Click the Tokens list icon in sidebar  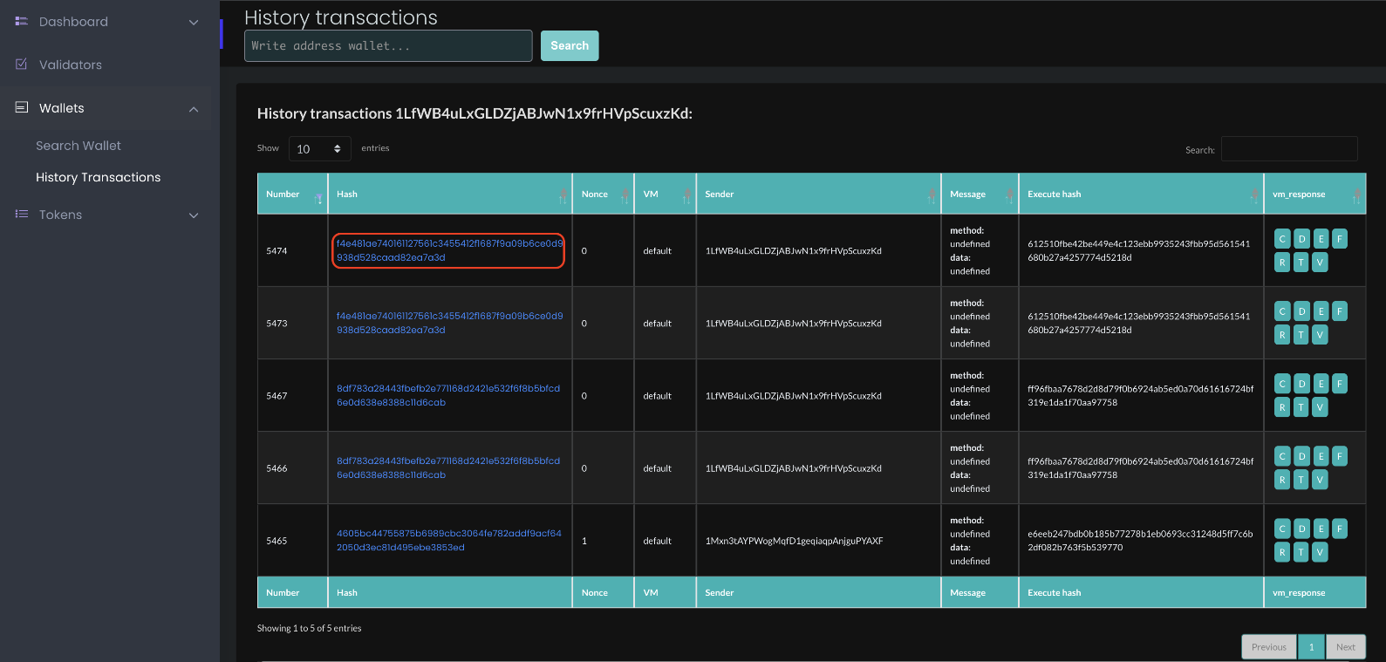pos(22,214)
